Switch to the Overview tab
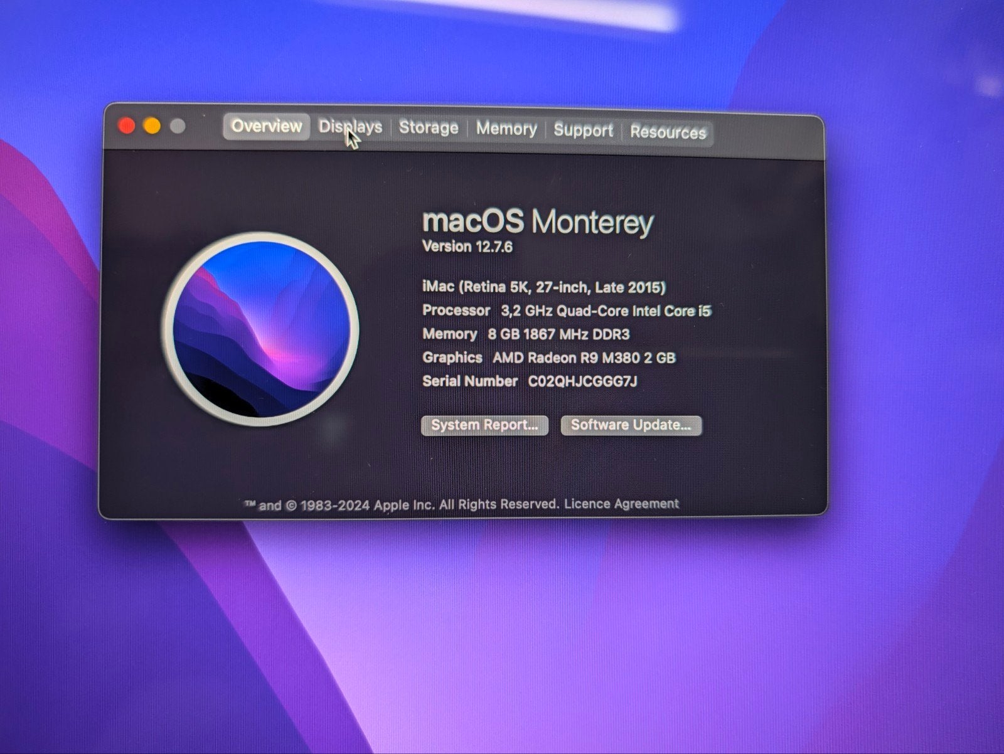Image resolution: width=1004 pixels, height=754 pixels. (x=267, y=127)
